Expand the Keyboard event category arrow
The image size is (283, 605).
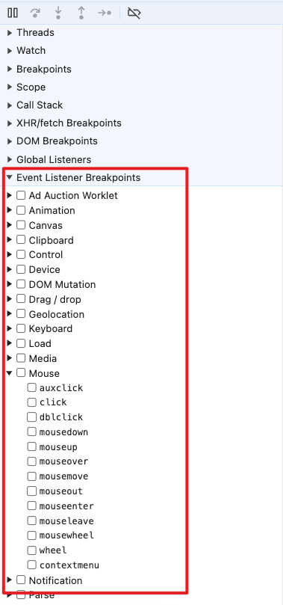point(10,328)
